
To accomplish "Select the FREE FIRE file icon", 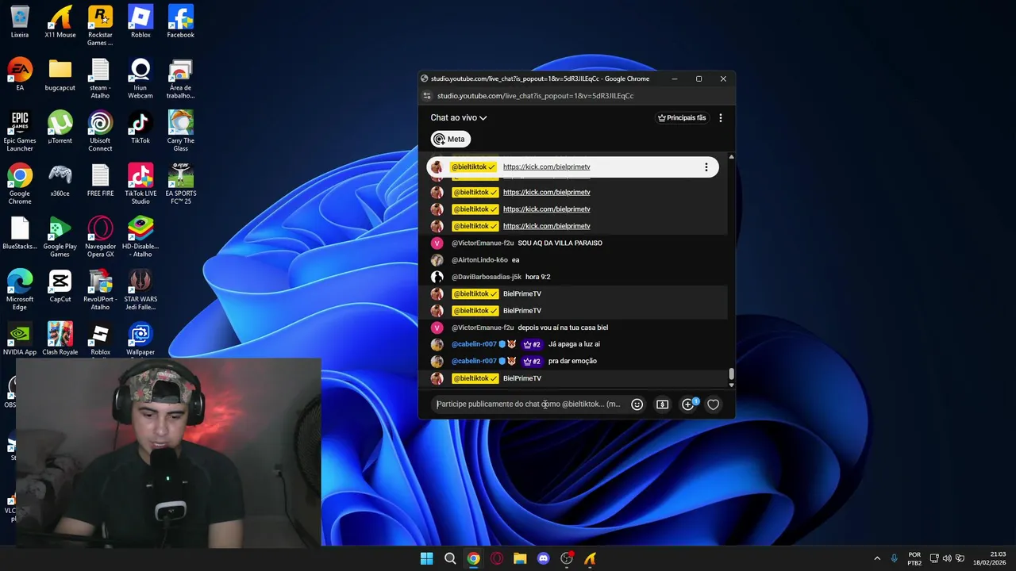I will click(100, 181).
